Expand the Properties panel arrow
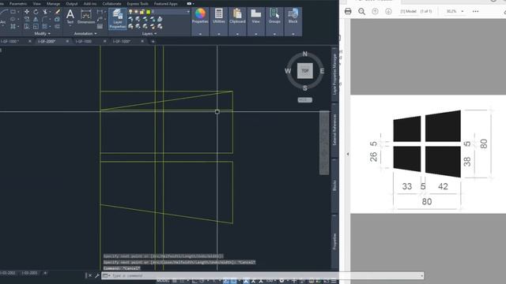The width and height of the screenshot is (506, 284). point(200,34)
